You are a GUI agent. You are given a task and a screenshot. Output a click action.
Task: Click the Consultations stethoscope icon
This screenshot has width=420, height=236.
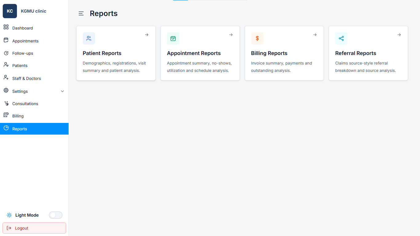[x=6, y=104]
